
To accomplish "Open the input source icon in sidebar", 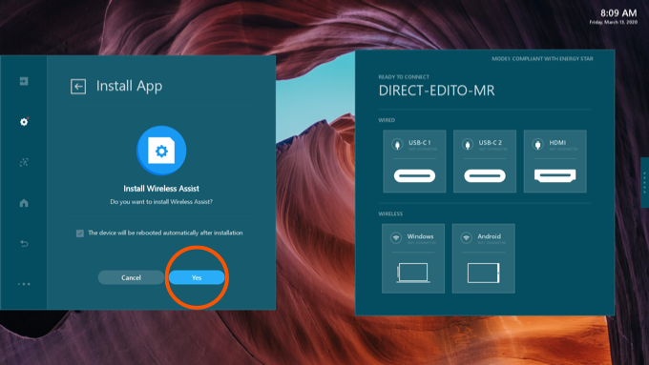I will [24, 81].
